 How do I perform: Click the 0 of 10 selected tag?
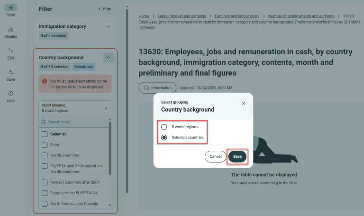click(x=55, y=67)
